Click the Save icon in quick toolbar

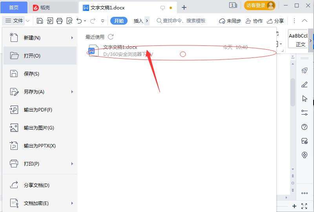pyautogui.click(x=40, y=21)
